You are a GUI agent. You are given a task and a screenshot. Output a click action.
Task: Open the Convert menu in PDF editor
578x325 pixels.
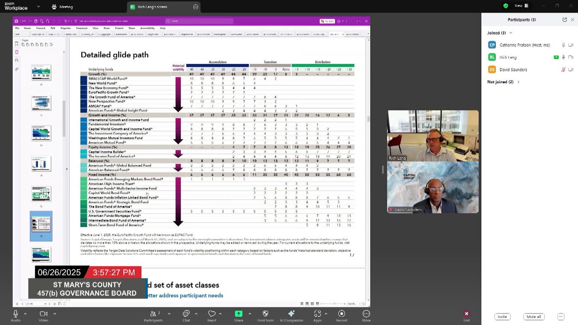41,28
